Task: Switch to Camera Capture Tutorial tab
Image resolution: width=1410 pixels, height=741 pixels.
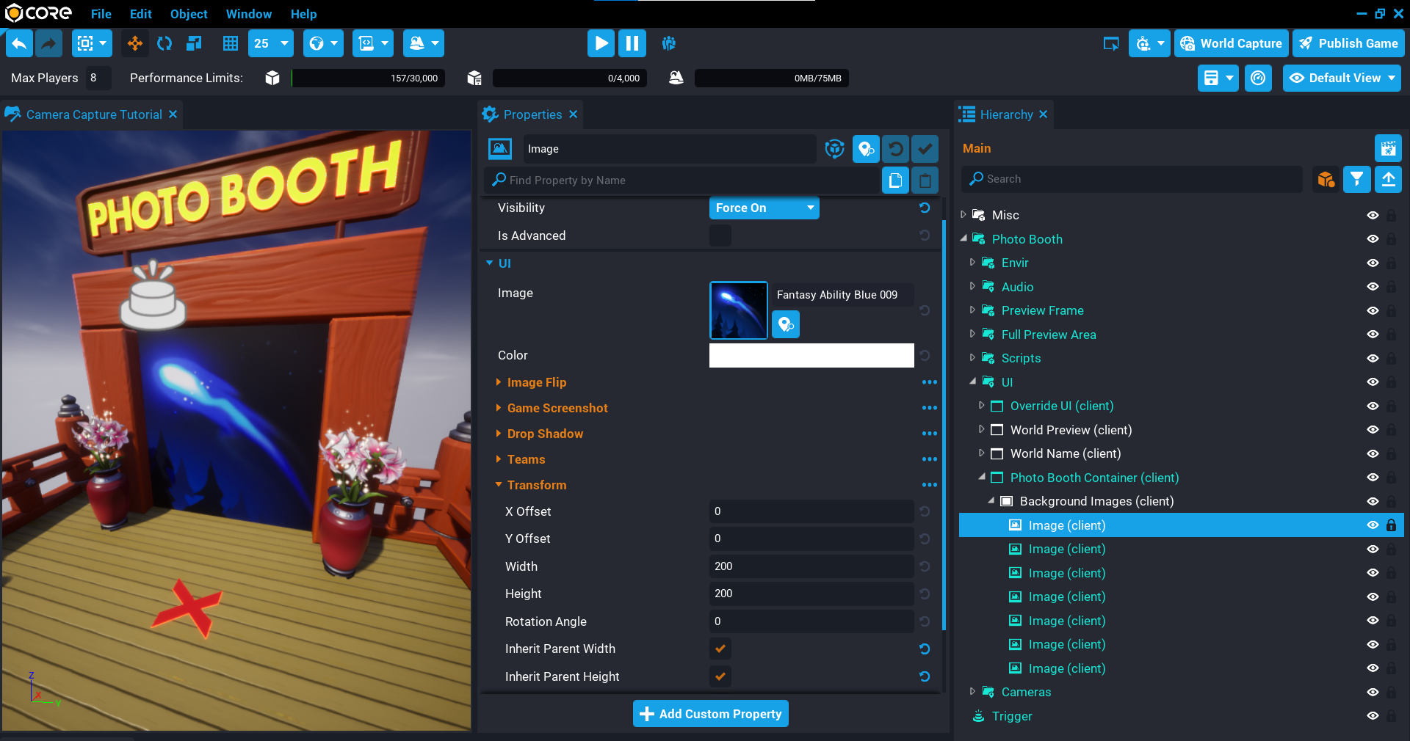Action: click(x=93, y=114)
